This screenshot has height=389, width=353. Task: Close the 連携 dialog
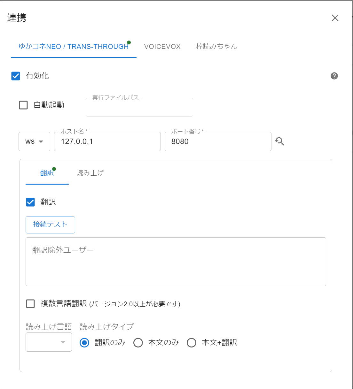[x=335, y=18]
